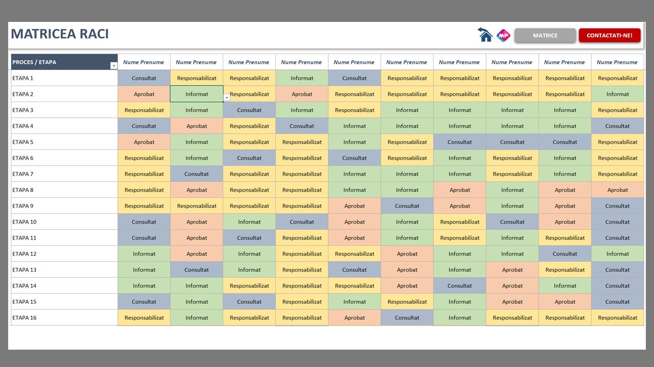
Task: Click the ETAPA 12 row label
Action: [25, 254]
